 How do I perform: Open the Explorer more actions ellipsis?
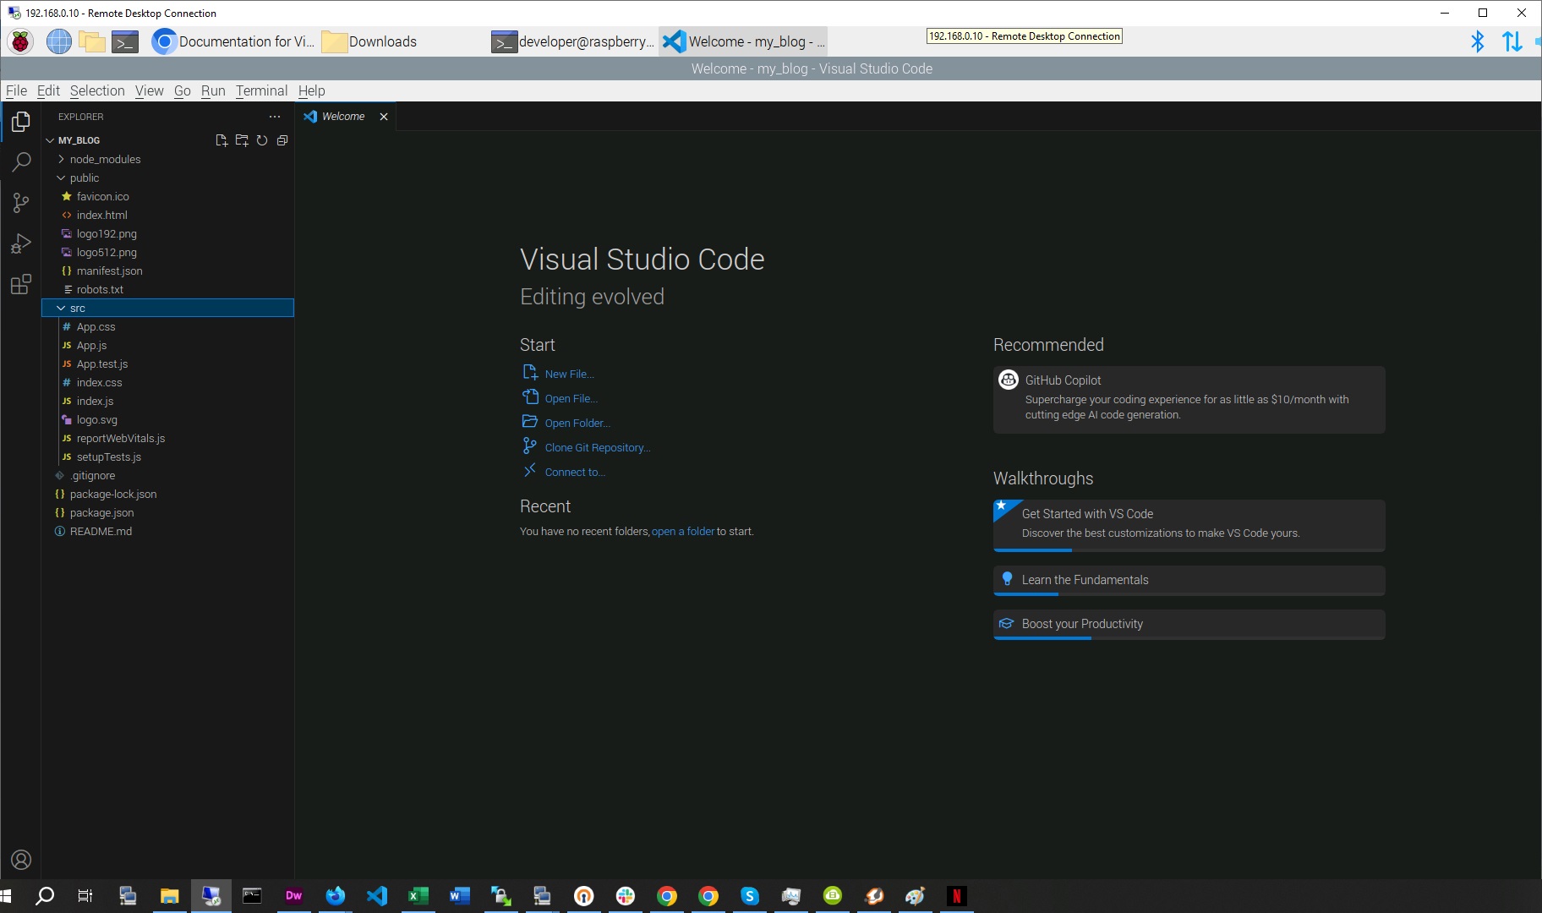(275, 117)
